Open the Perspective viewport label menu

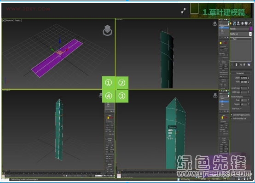click(10, 21)
